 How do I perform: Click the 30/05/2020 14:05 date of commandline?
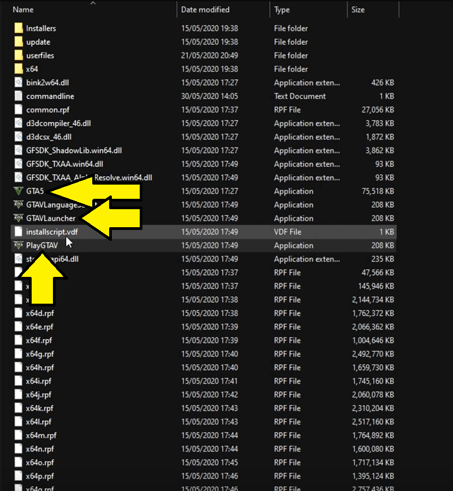click(210, 96)
